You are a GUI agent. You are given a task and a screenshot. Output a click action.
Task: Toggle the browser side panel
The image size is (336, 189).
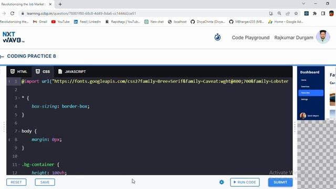(323, 14)
